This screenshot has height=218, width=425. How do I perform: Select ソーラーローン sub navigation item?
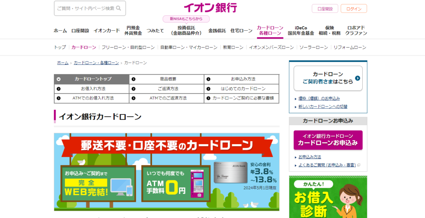314,47
